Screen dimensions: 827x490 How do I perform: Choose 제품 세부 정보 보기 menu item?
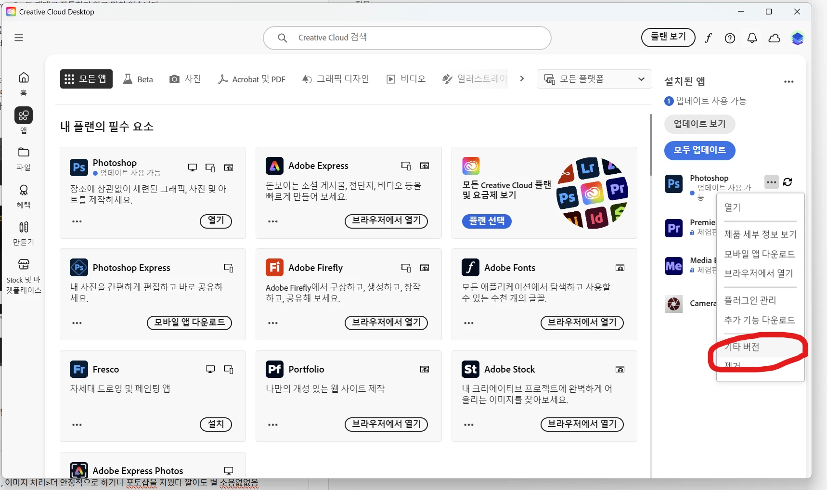(x=760, y=234)
